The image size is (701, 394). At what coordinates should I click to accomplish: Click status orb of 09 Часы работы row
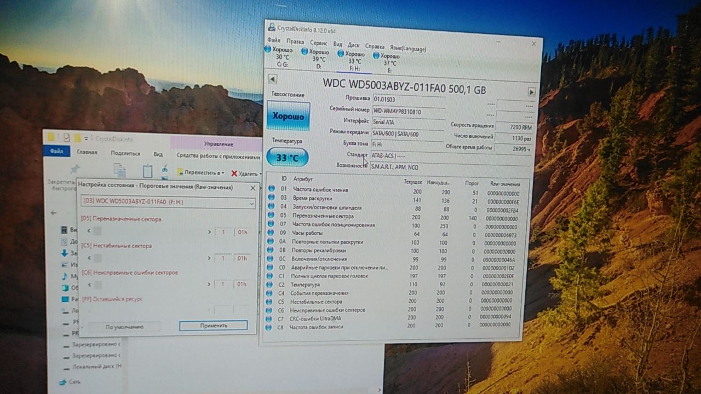point(271,233)
